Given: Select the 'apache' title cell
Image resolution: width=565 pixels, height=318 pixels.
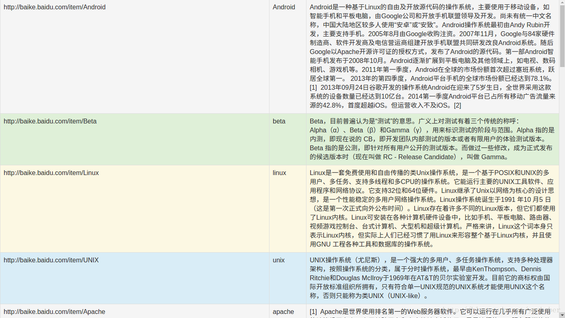Looking at the screenshot, I should (288, 311).
